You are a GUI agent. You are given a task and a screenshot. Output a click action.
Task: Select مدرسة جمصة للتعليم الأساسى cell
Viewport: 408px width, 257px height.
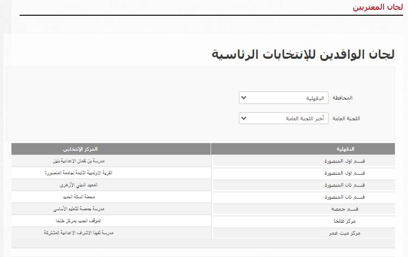pyautogui.click(x=111, y=209)
